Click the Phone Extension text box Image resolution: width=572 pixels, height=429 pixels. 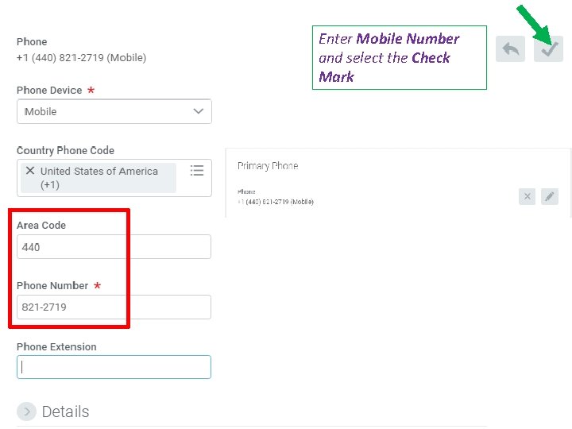click(114, 367)
